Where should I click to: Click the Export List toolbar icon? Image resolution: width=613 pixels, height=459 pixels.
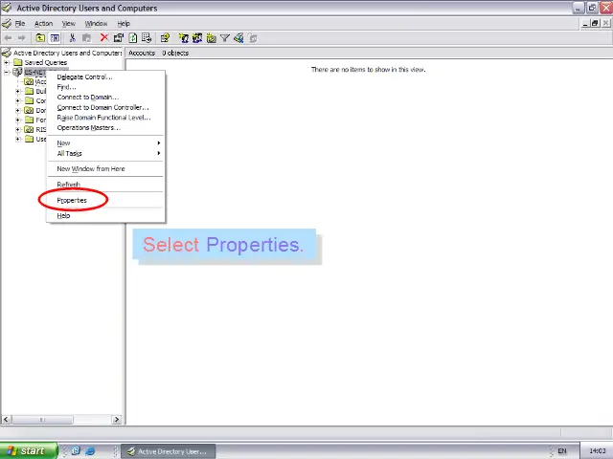pos(147,38)
